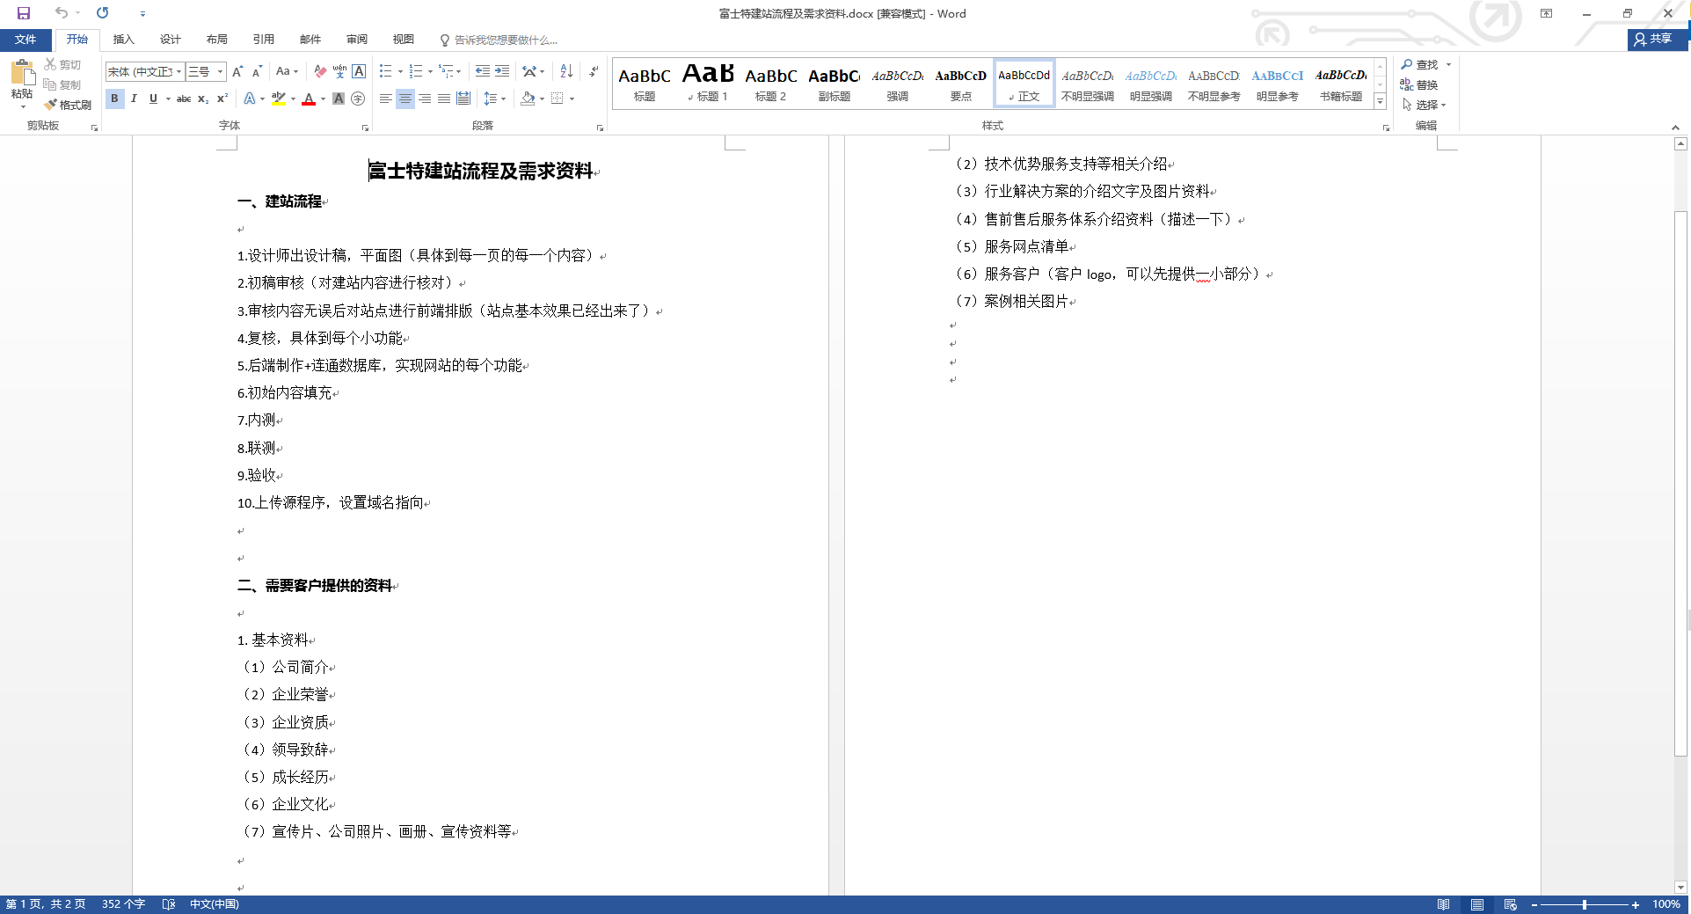Apply red font color swatch
Image resolution: width=1691 pixels, height=914 pixels.
[x=309, y=99]
